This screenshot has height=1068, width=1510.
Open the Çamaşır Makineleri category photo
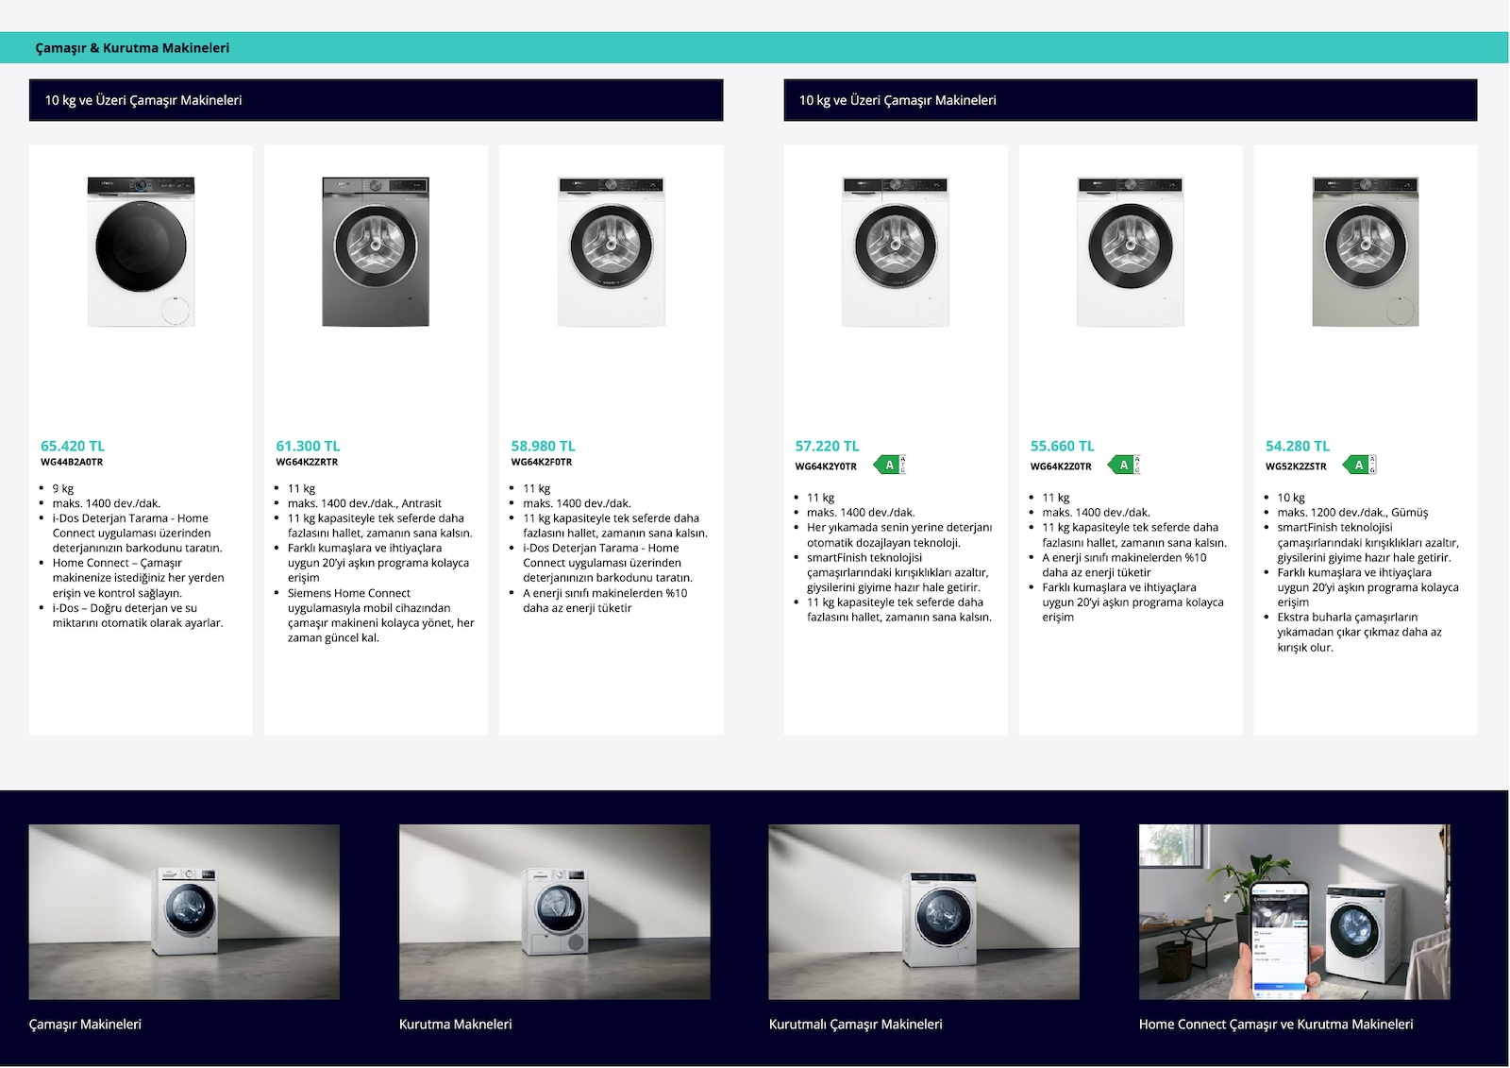pos(184,911)
